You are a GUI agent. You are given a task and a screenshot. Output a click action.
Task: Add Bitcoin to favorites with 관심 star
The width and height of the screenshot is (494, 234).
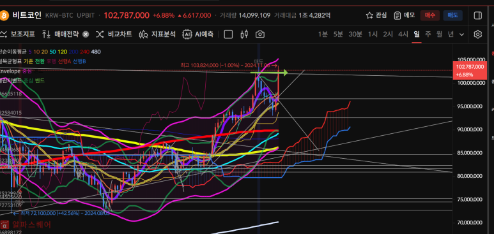(x=376, y=15)
